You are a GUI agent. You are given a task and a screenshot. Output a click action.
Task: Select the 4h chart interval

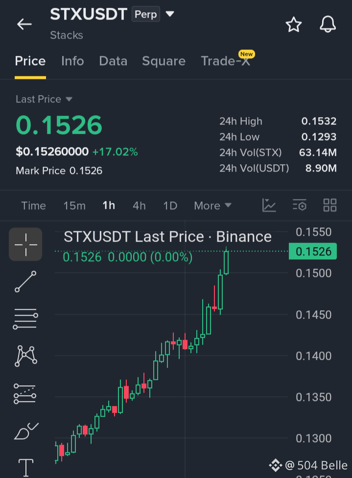[139, 206]
